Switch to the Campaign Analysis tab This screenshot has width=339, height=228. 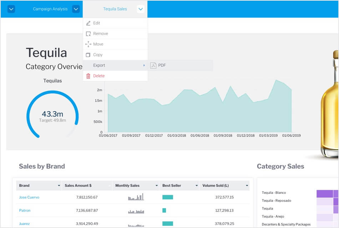pyautogui.click(x=50, y=9)
